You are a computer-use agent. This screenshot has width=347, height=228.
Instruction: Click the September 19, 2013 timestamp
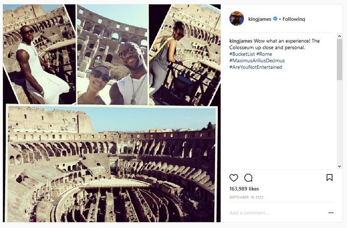click(x=246, y=197)
